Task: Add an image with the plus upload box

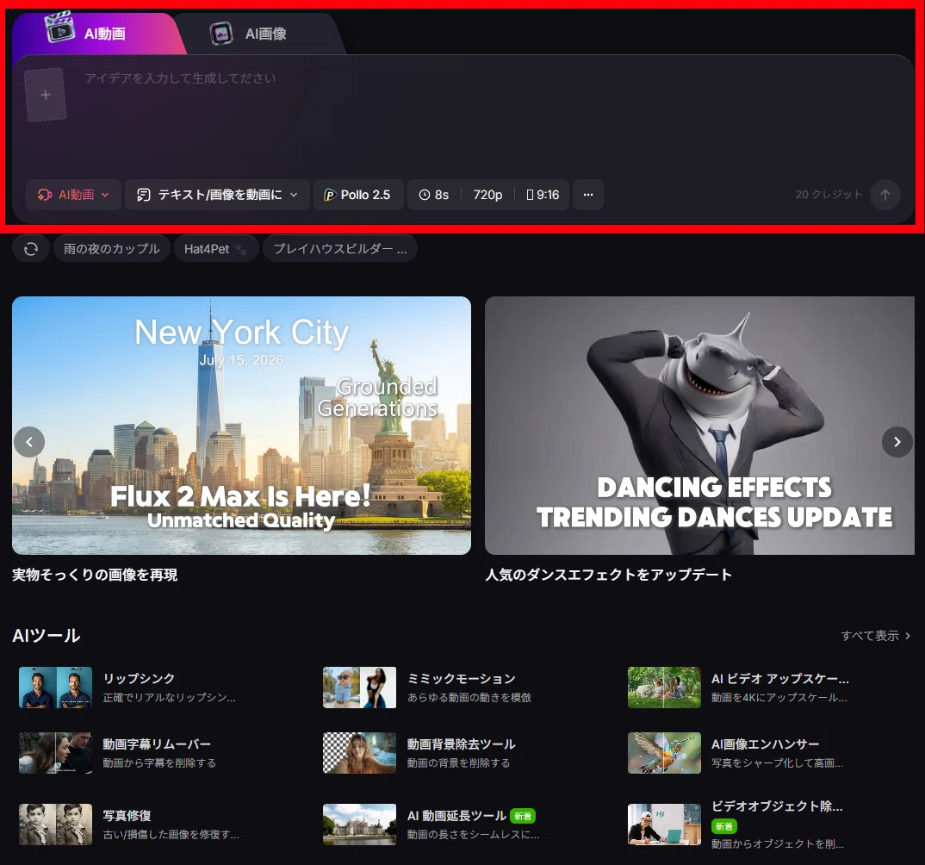Action: click(x=46, y=95)
